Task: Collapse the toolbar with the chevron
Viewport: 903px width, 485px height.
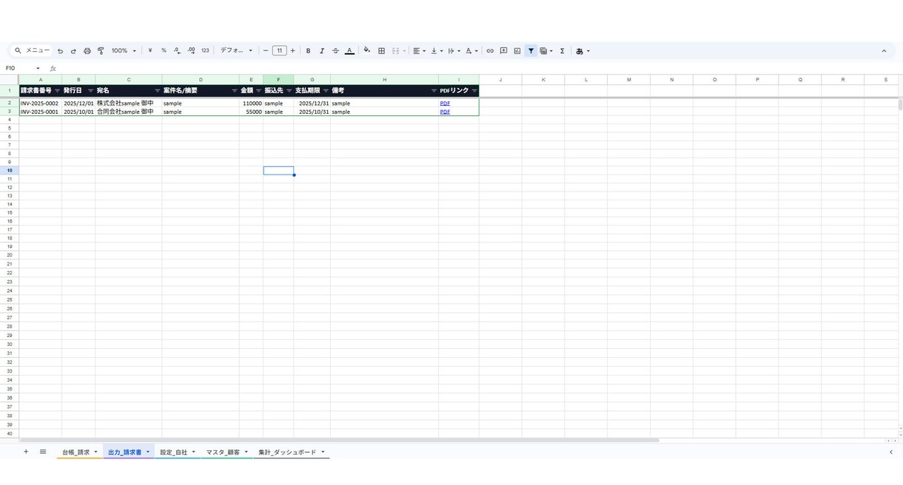Action: coord(884,51)
